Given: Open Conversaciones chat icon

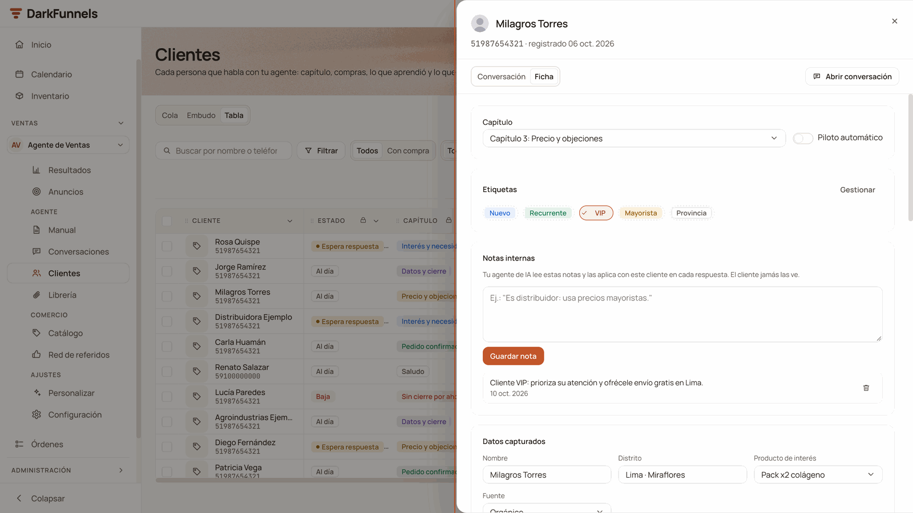Looking at the screenshot, I should (x=37, y=251).
